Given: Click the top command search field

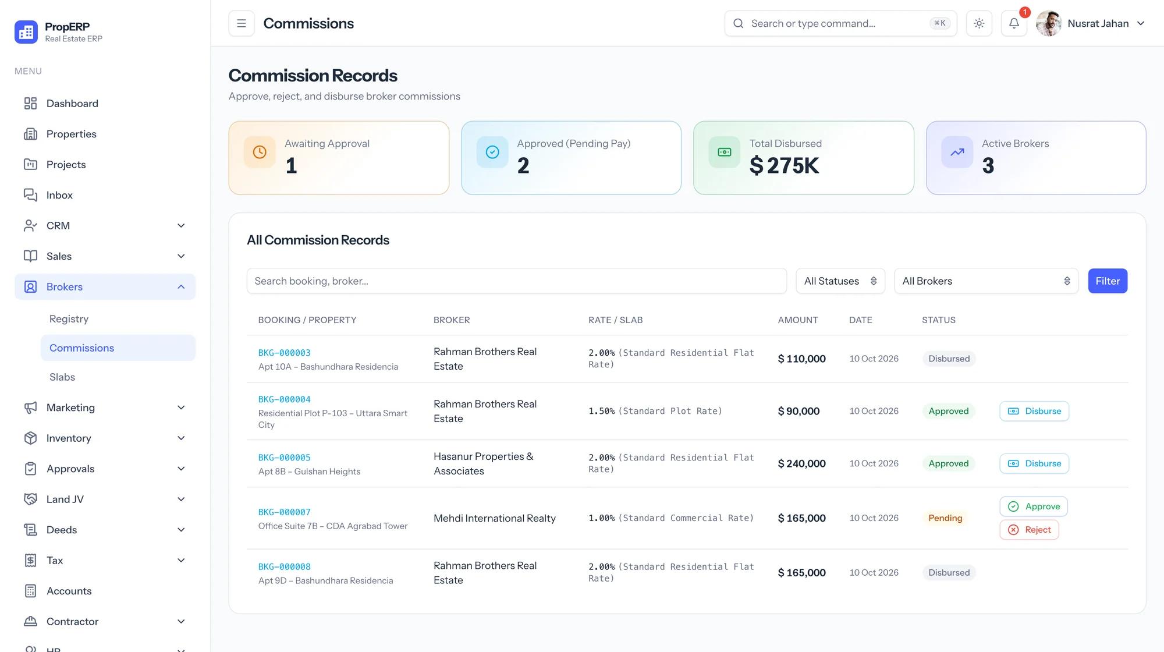Looking at the screenshot, I should click(x=840, y=23).
